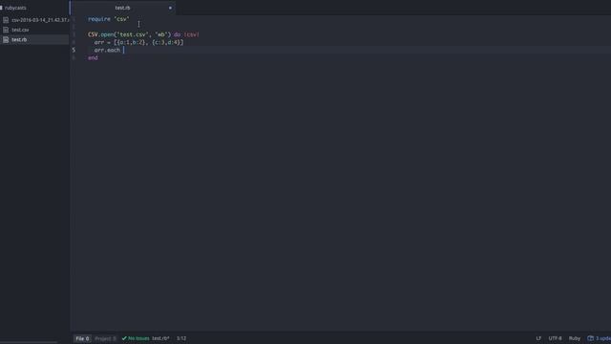The image size is (611, 344).
Task: Click the file icon of the csv-2016-03-14 file
Action: 6,19
